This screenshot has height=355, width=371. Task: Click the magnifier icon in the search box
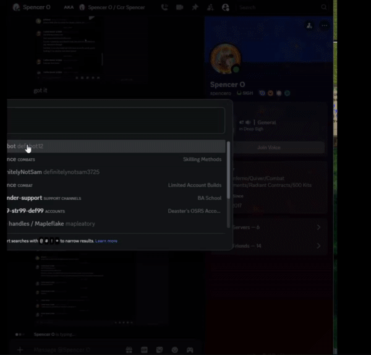324,7
